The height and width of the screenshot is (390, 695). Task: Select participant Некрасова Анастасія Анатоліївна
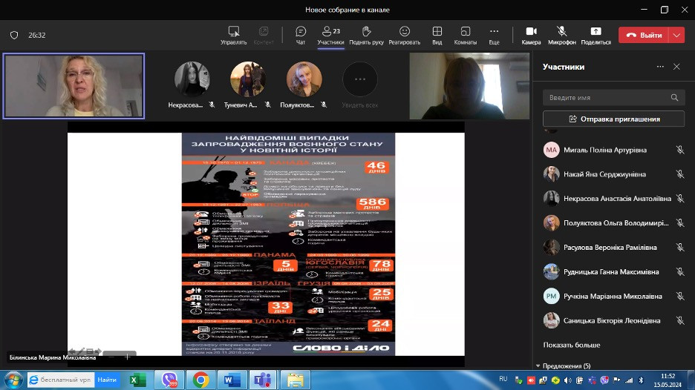click(x=613, y=198)
